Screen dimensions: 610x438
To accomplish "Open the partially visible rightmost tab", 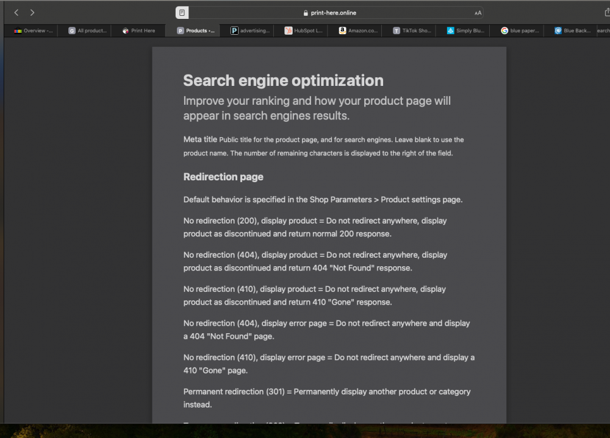I will point(604,30).
